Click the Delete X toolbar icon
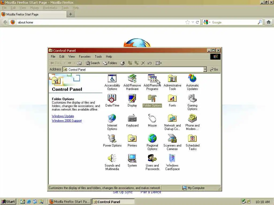Image resolution: width=274 pixels, height=205 pixels. (143, 63)
